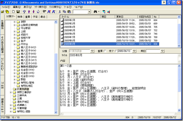183x121 pixels.
Task: Open the 表示(V) menu
Action: tap(28, 7)
